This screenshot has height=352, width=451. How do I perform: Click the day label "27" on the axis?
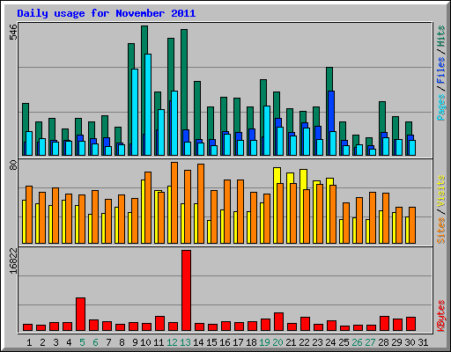(370, 342)
